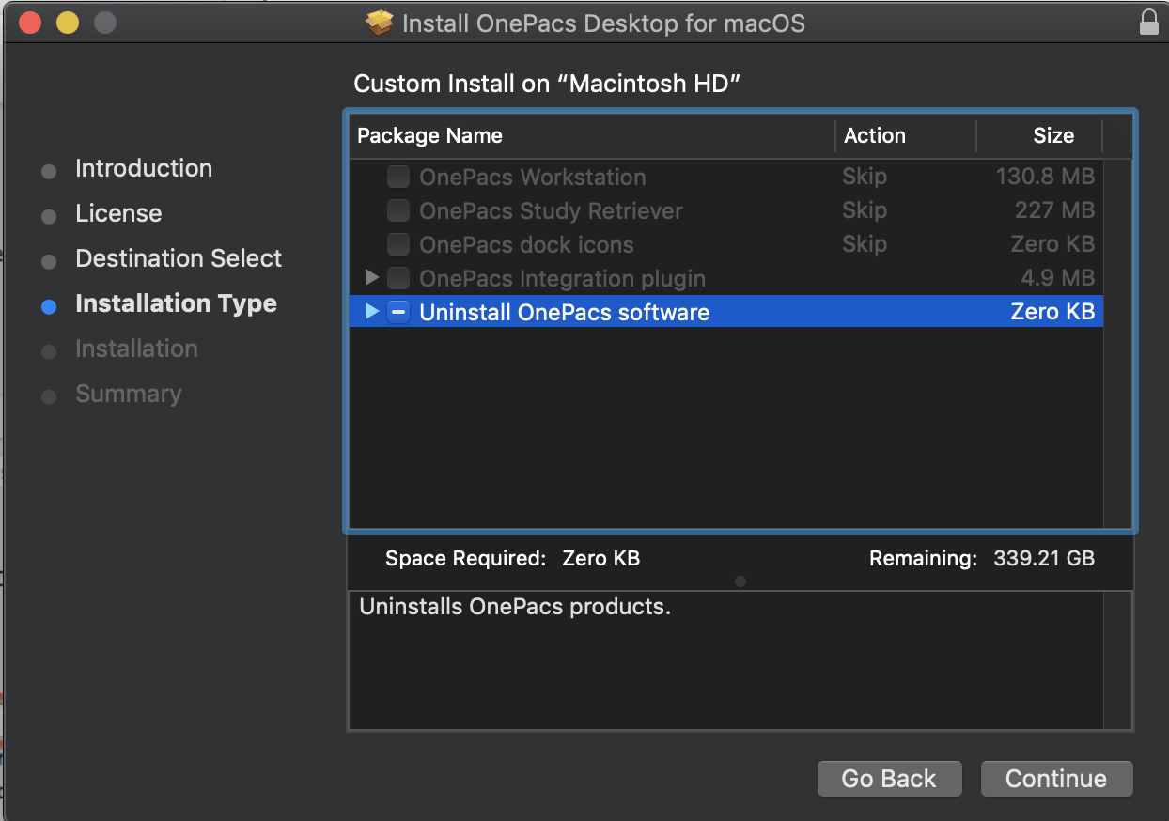Continue to the next installer step
Viewport: 1169px width, 821px height.
[x=1056, y=779]
